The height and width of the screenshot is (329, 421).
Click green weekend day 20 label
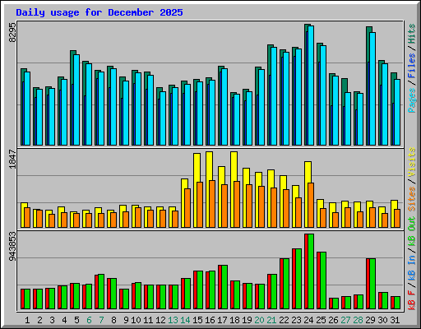259,320
